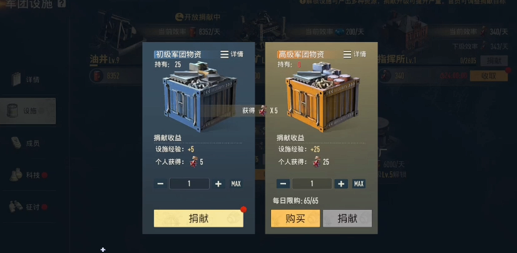Open the 科技 flask sidebar tab
The image size is (517, 253).
tap(28, 175)
